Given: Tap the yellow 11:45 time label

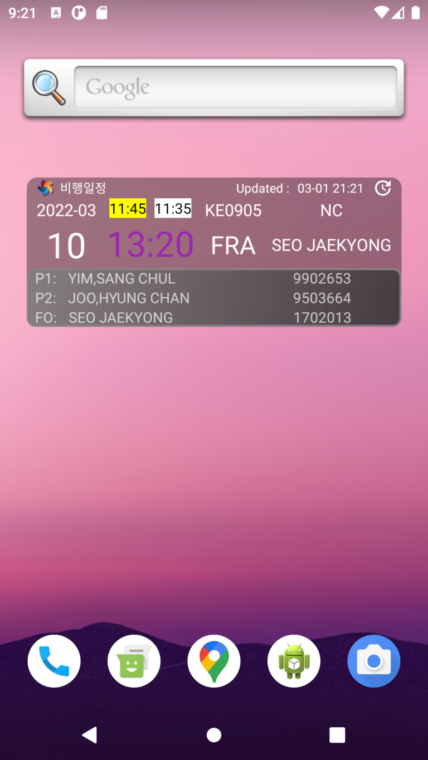Looking at the screenshot, I should [x=128, y=209].
